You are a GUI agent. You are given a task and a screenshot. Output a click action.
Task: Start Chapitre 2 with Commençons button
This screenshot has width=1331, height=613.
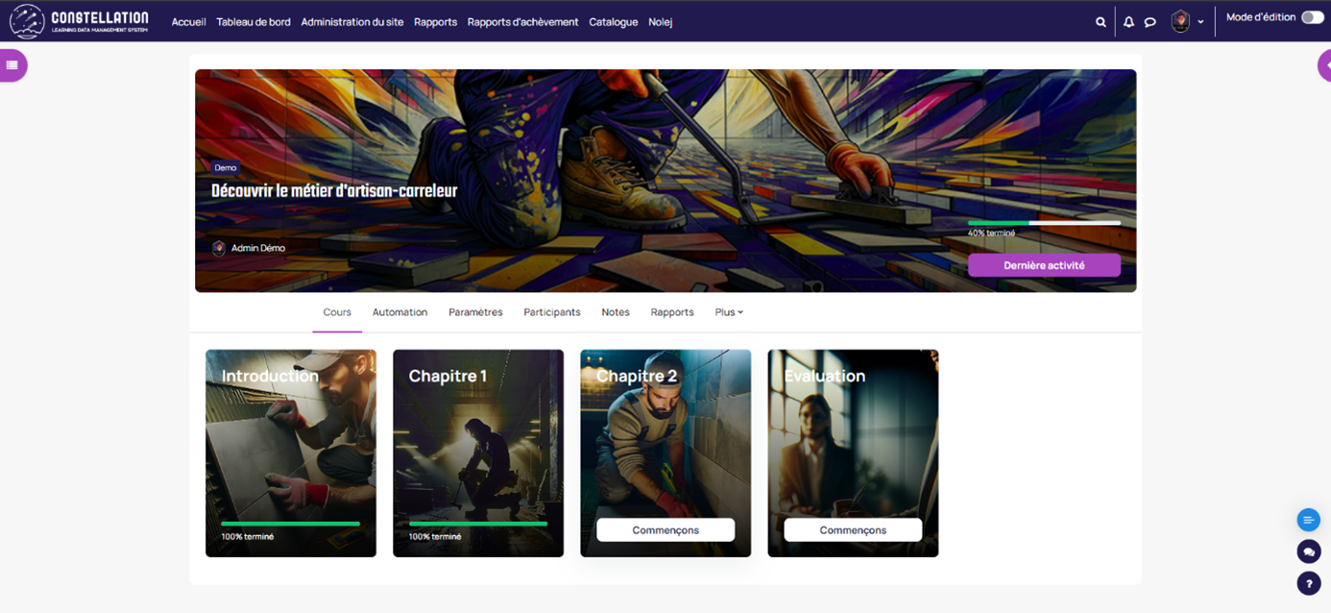pos(665,529)
